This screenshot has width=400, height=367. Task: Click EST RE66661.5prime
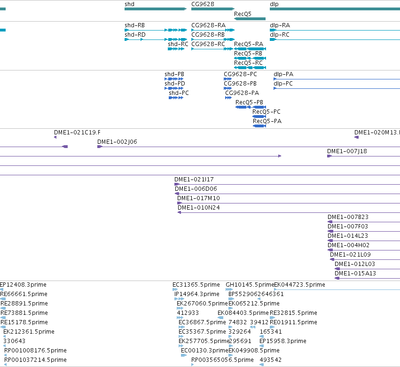(x=3, y=299)
